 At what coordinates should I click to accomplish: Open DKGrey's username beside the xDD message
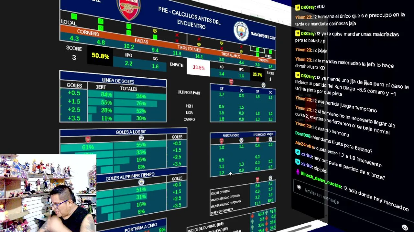[x=308, y=7]
